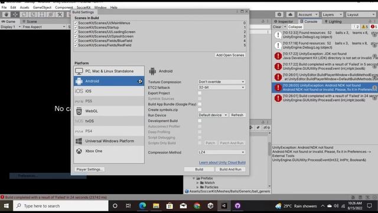Open Microsoft Store from taskbar
This screenshot has width=378, height=213.
170,206
